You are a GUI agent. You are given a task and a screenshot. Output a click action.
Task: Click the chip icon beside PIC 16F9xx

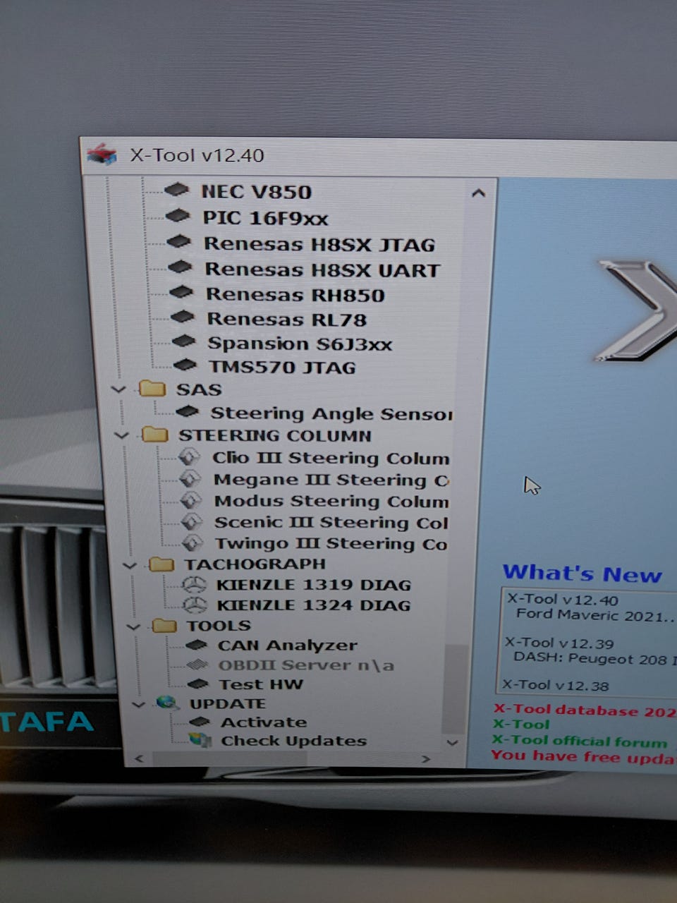point(177,215)
